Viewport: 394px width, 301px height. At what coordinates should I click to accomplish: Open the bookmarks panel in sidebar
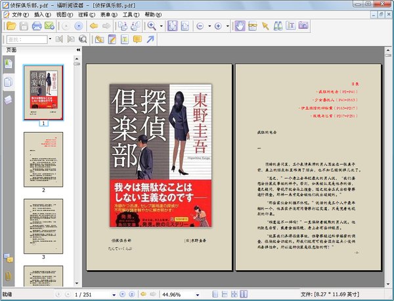[8, 63]
